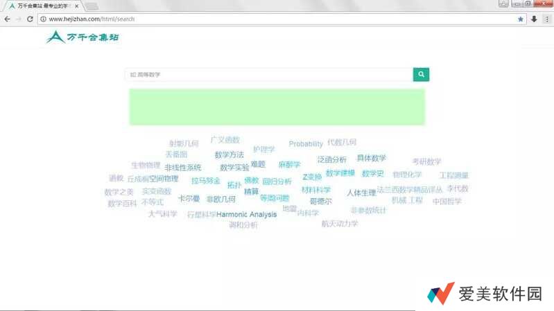Click the Harmonic Analysis tag

(x=246, y=214)
